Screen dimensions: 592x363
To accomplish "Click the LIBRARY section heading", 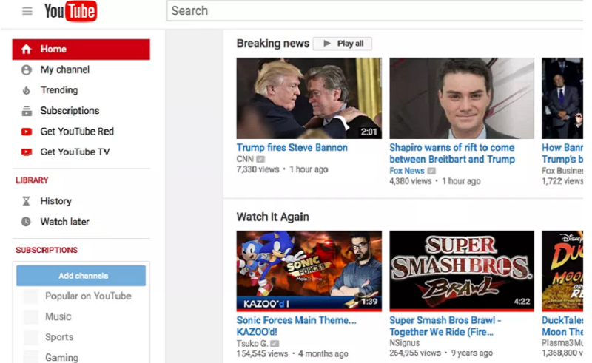I will (x=32, y=180).
